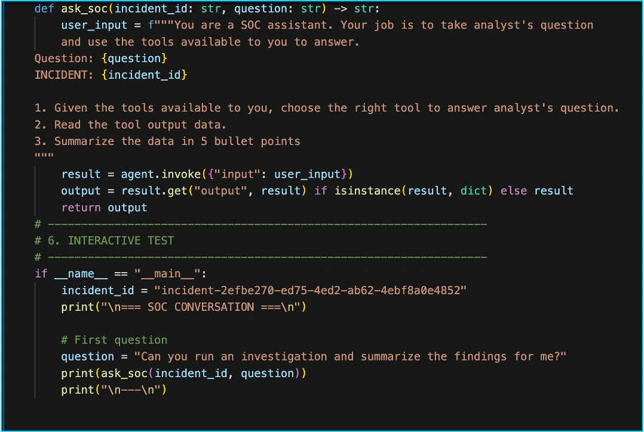
Task: Place cursor on the result.get call
Action: coord(155,190)
